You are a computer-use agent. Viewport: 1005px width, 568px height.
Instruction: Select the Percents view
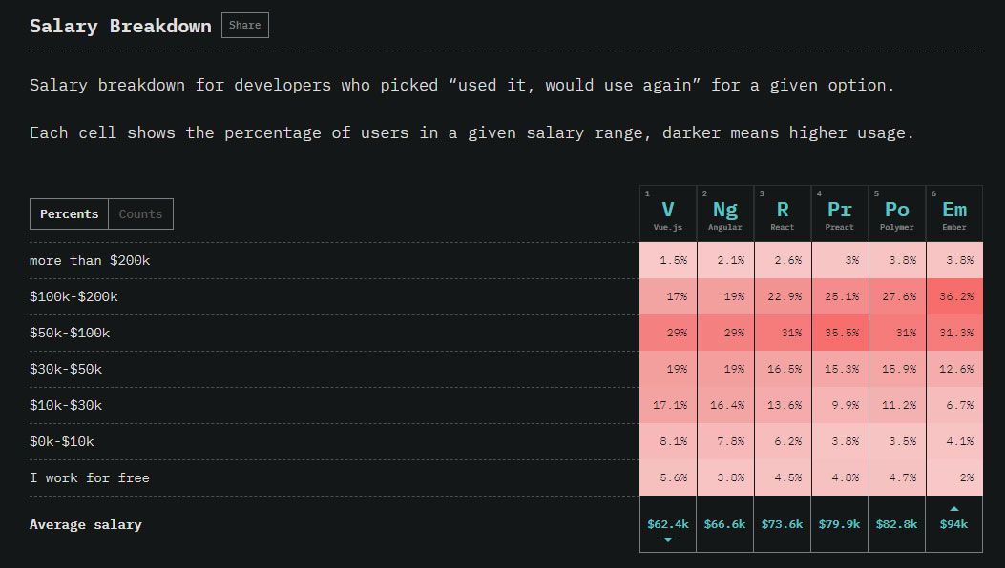coord(69,213)
